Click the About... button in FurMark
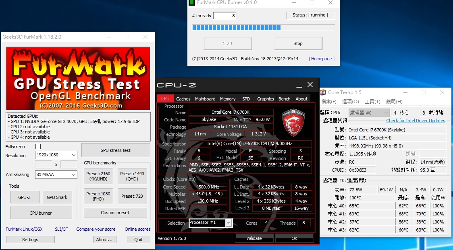 [x=104, y=239]
